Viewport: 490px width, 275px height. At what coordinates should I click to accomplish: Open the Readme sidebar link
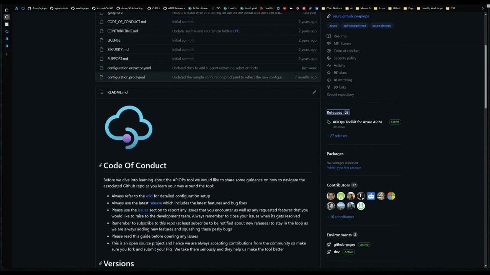336,36
